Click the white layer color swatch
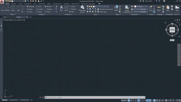181x102 pixels. click(94, 7)
